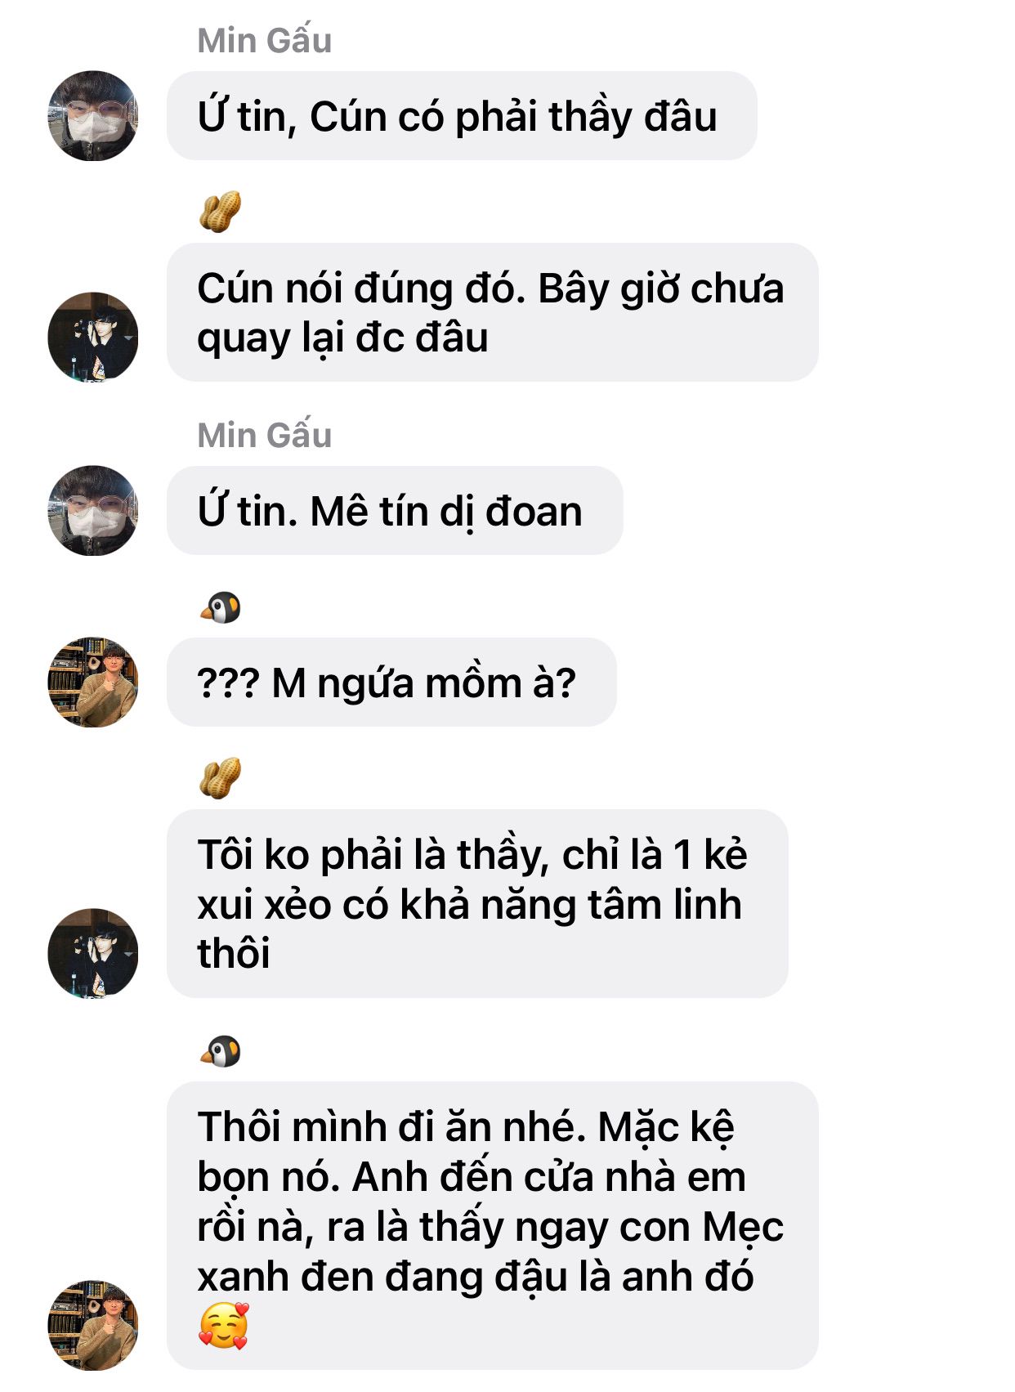Select message starting 'Thôi mình đi ăn nhé'
The image size is (1015, 1392).
(493, 1226)
